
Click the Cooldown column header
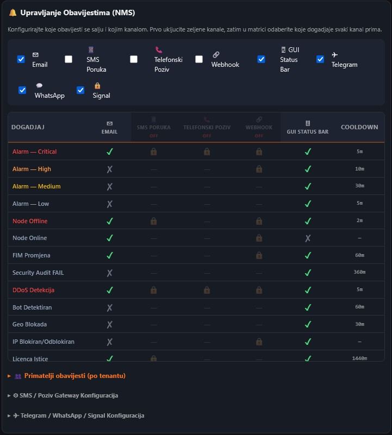[x=359, y=127]
